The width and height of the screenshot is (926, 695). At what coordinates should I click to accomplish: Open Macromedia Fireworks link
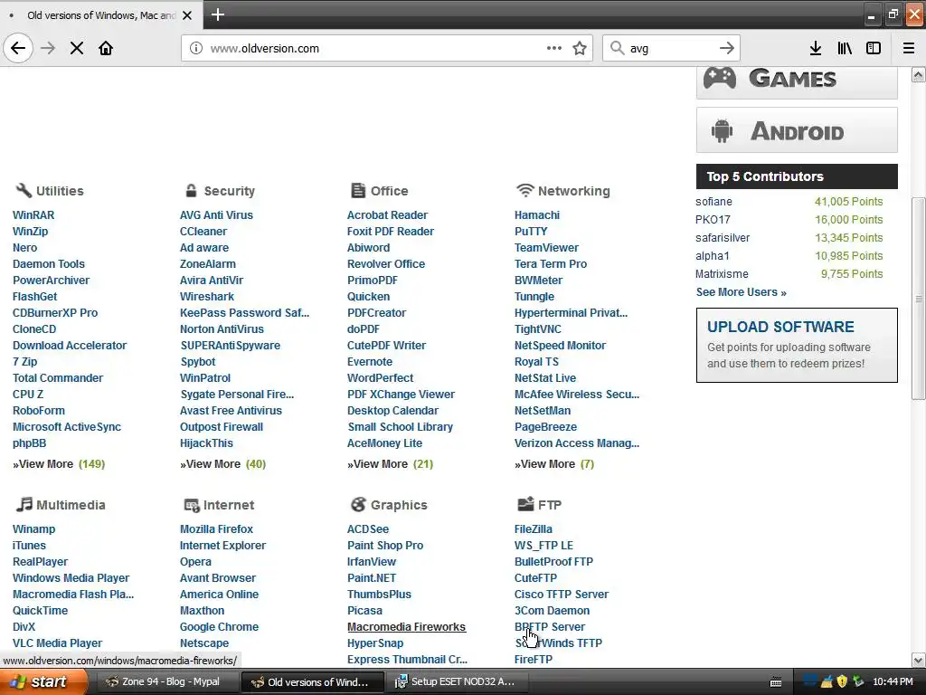coord(406,626)
